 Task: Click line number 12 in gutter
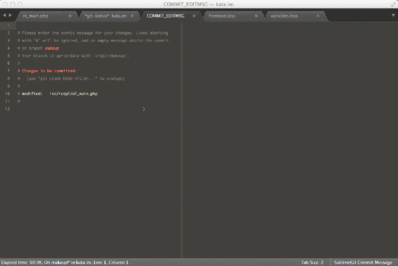pyautogui.click(x=7, y=109)
